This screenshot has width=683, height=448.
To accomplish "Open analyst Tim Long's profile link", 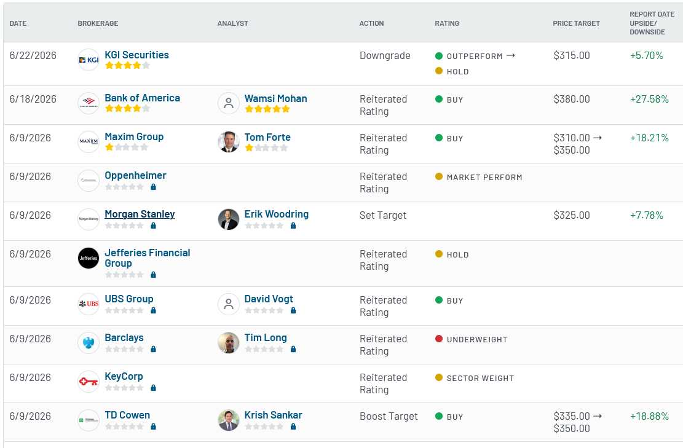I will (266, 338).
